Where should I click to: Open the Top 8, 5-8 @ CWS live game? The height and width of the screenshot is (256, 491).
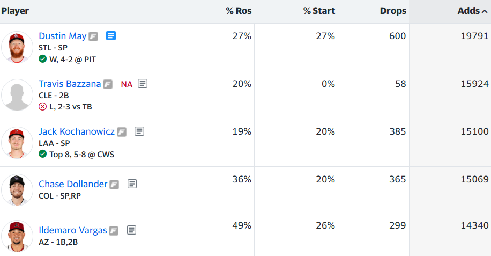coord(81,155)
